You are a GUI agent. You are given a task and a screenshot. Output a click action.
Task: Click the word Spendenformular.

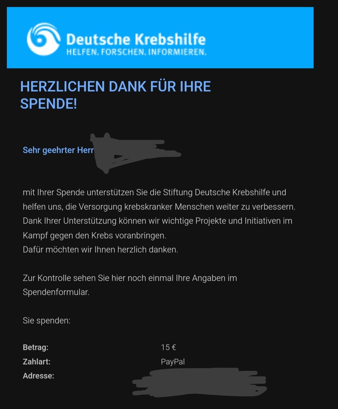(x=56, y=292)
